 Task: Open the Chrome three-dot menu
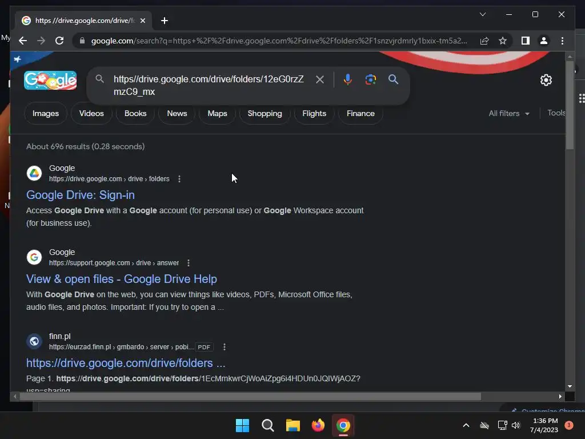pyautogui.click(x=562, y=41)
